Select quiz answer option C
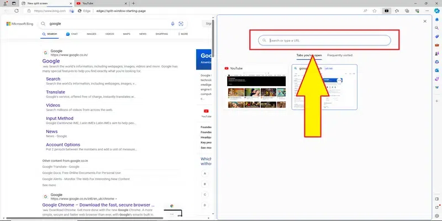 click(205, 194)
